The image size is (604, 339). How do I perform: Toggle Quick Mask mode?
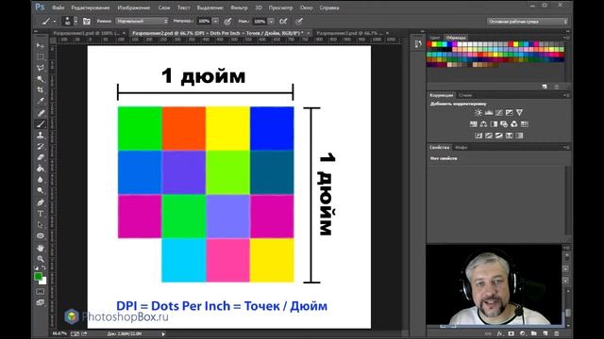[x=40, y=292]
